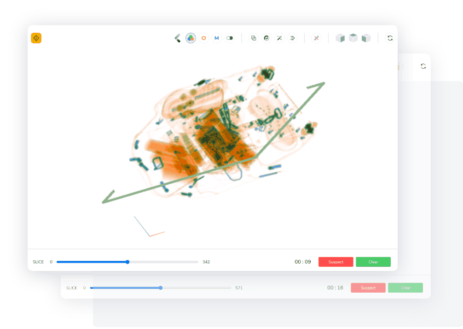Activate the magic wand tool

pos(279,38)
